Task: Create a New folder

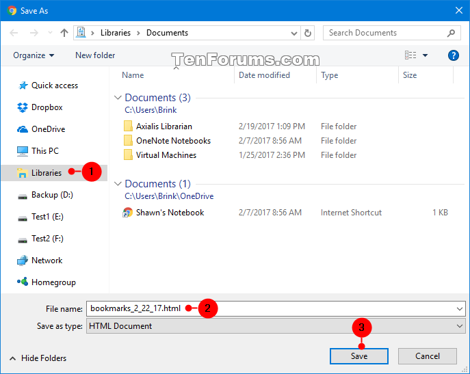Action: [95, 55]
